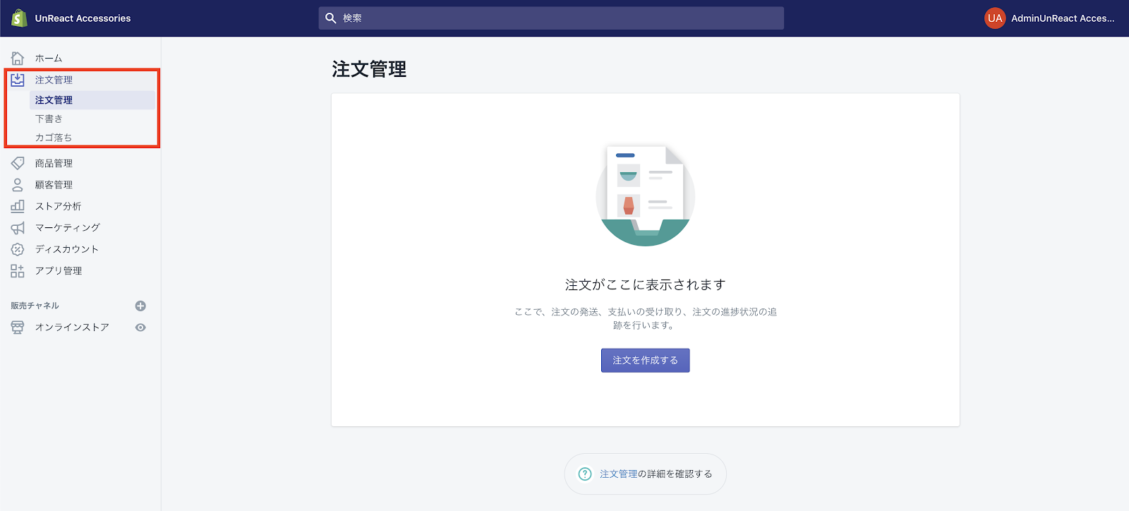Click the help question mark icon
The width and height of the screenshot is (1129, 511).
pyautogui.click(x=585, y=474)
